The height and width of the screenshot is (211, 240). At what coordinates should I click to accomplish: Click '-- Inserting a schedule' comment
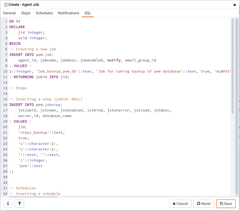click(35, 194)
